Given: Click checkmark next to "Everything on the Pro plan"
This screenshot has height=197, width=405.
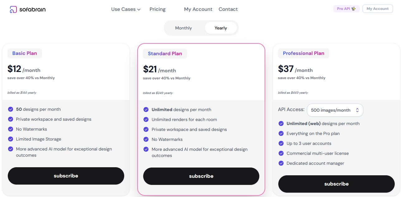Looking at the screenshot, I should 281,133.
